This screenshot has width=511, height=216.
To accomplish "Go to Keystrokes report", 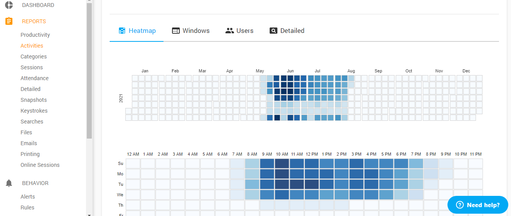I will (34, 111).
